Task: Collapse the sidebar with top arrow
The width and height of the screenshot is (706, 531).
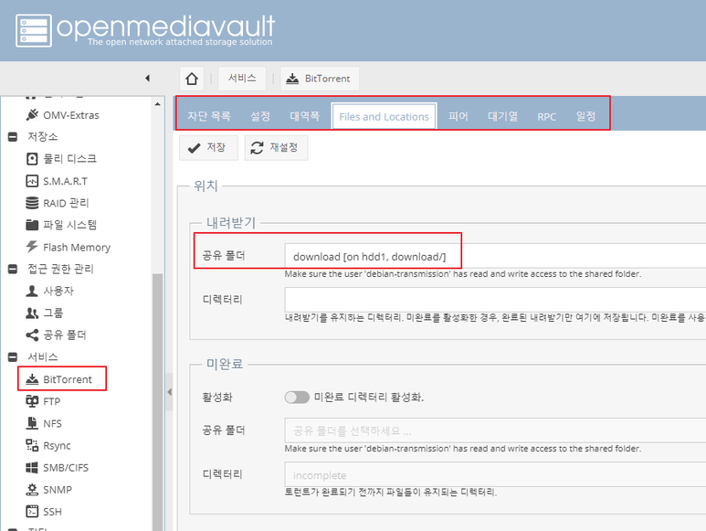Action: click(x=147, y=79)
